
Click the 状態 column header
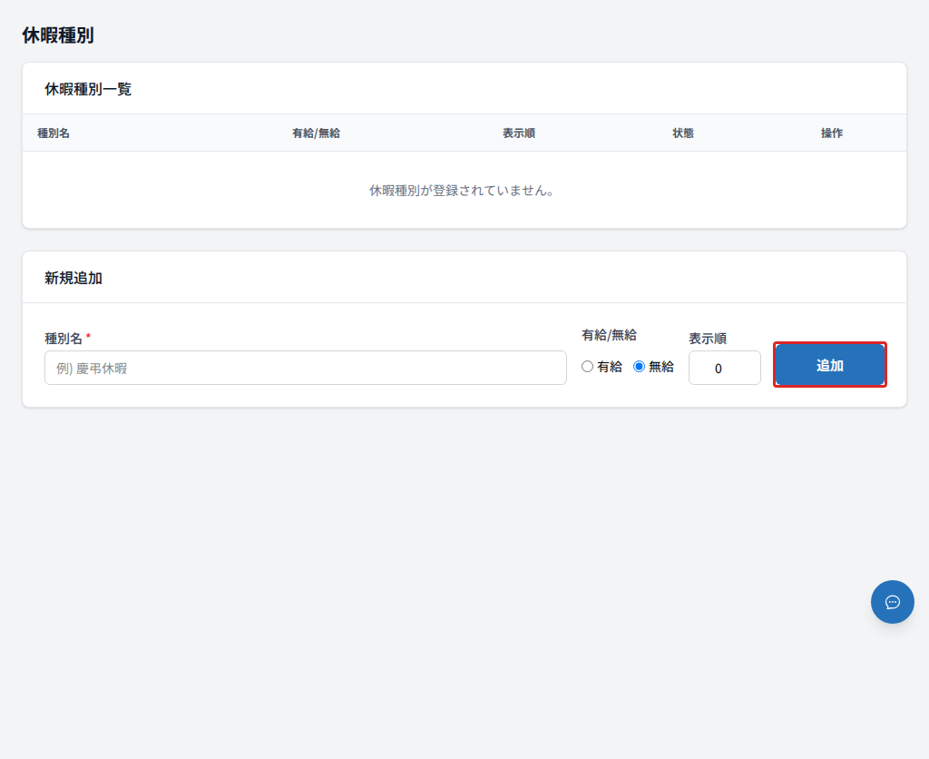(682, 133)
